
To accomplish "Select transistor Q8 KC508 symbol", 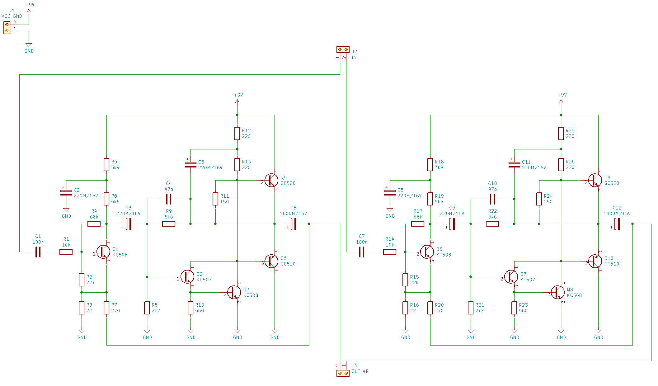I will (558, 292).
